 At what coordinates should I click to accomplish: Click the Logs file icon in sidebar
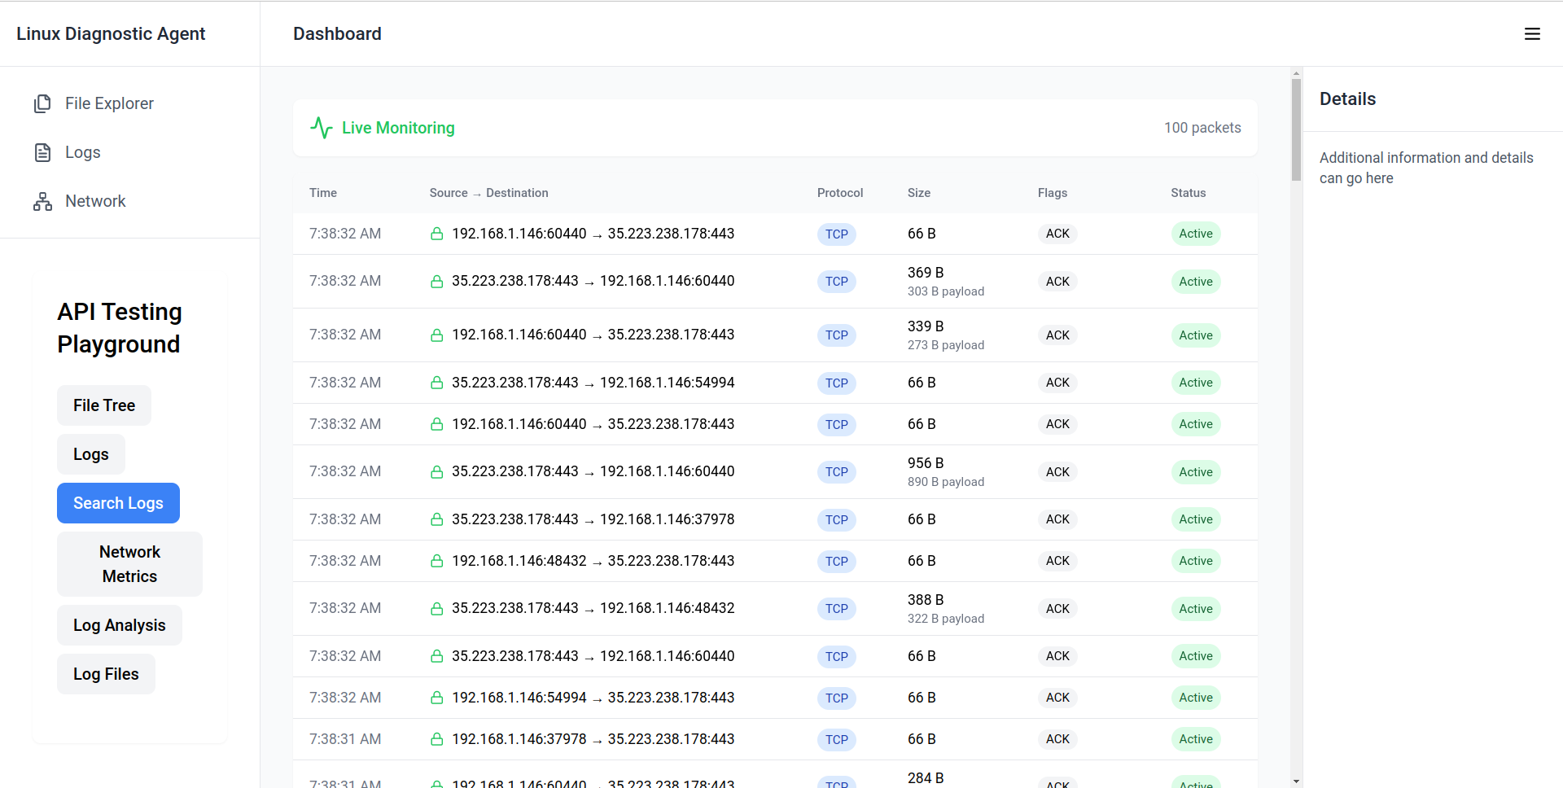tap(42, 152)
